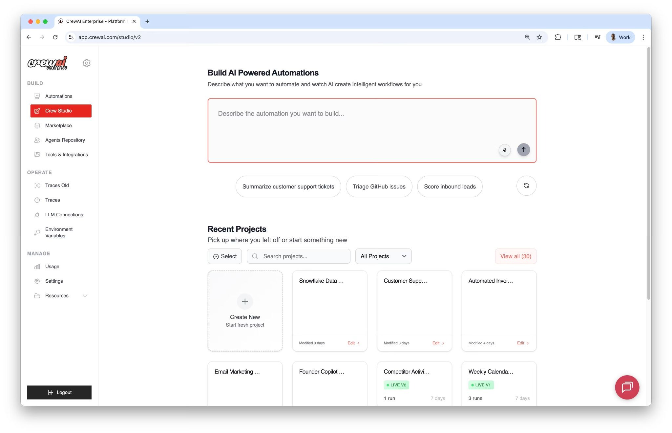Open the Customer Supp… project card

(x=414, y=311)
